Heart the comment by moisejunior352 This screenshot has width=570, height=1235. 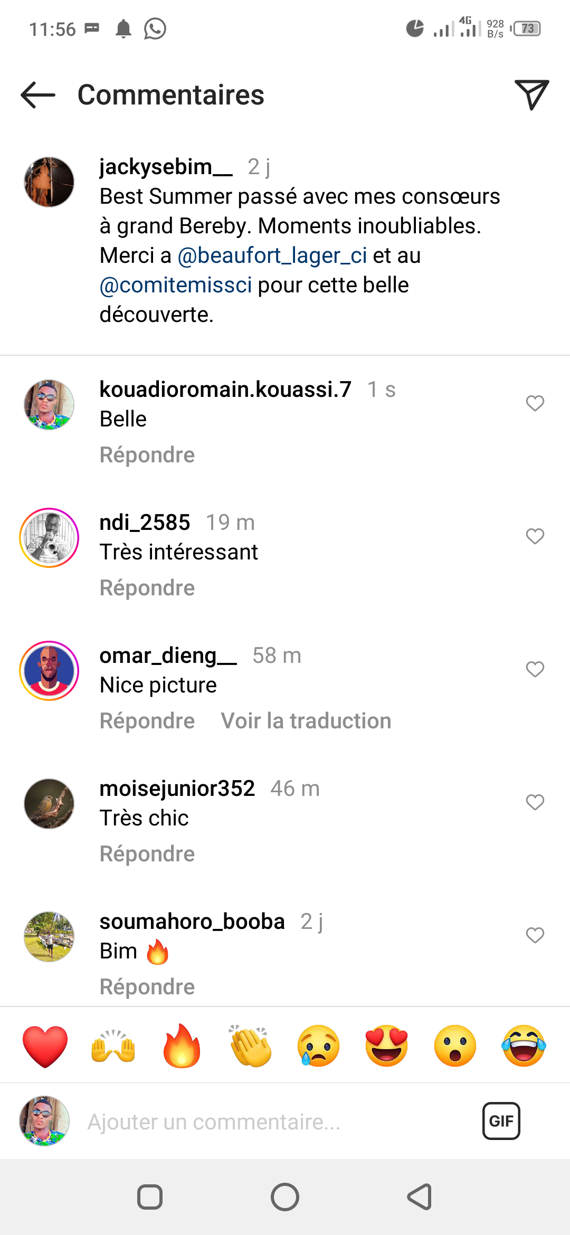535,802
